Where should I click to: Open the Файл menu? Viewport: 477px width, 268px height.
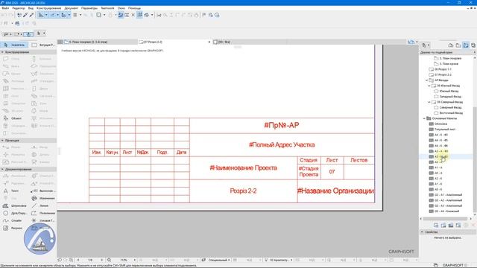(5, 8)
